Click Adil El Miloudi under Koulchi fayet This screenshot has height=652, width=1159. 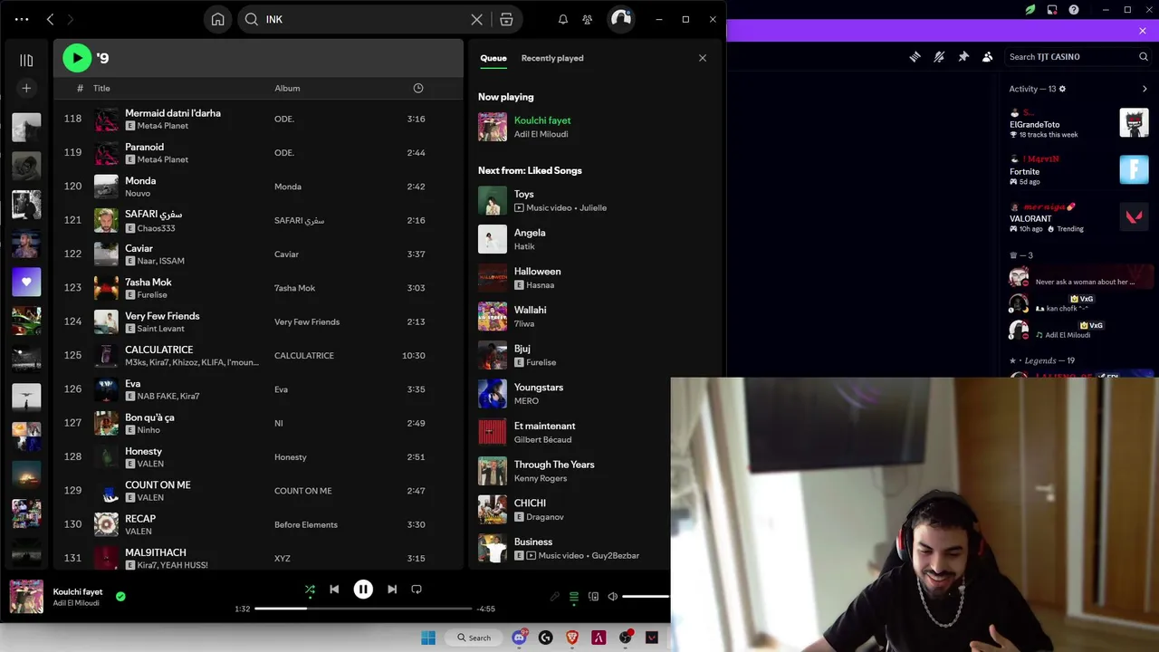pos(76,603)
